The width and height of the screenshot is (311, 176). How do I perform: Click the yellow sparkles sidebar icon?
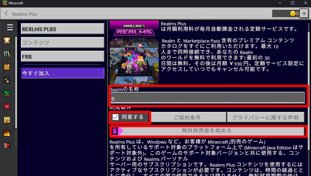pos(7,80)
